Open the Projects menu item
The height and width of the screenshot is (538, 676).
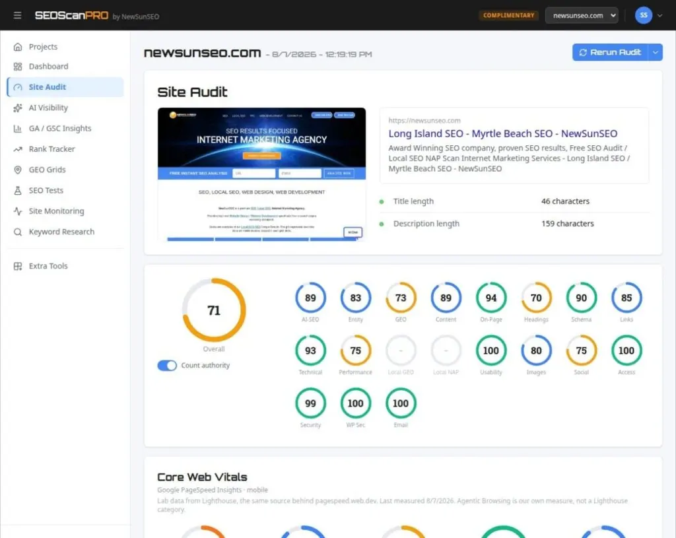click(x=65, y=47)
